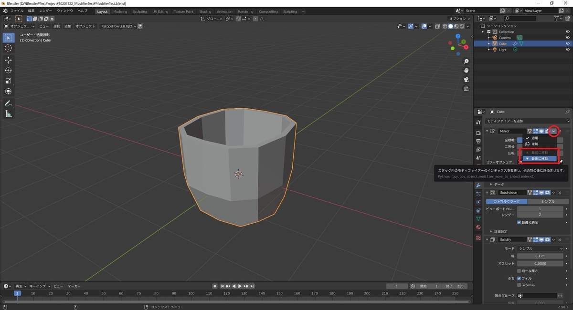Click the Blender logo menu icon
The width and height of the screenshot is (573, 310).
point(5,10)
